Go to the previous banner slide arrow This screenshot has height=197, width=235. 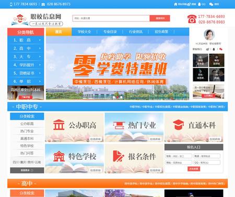[x=52, y=67]
